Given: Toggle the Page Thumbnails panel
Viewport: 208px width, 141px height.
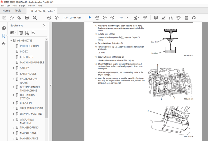Looking at the screenshot, I should (4, 28).
